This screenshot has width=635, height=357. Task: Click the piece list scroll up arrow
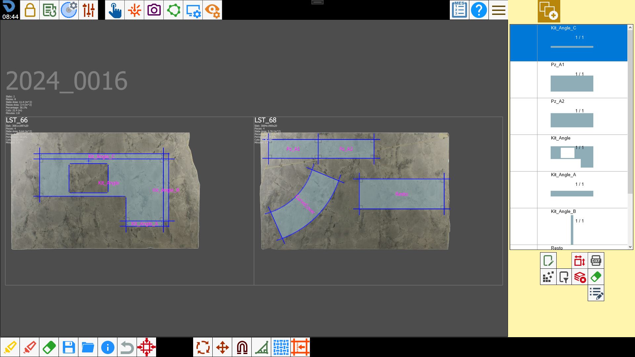630,27
